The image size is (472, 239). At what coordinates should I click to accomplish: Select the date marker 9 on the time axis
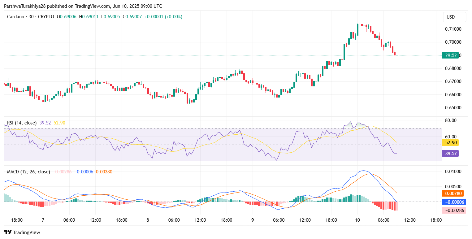click(x=253, y=220)
